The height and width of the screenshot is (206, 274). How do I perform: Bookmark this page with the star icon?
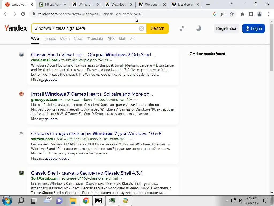pos(232,14)
